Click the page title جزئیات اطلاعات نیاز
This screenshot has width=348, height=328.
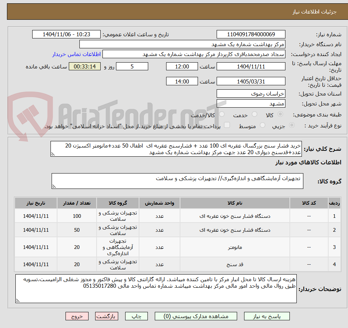(x=314, y=12)
